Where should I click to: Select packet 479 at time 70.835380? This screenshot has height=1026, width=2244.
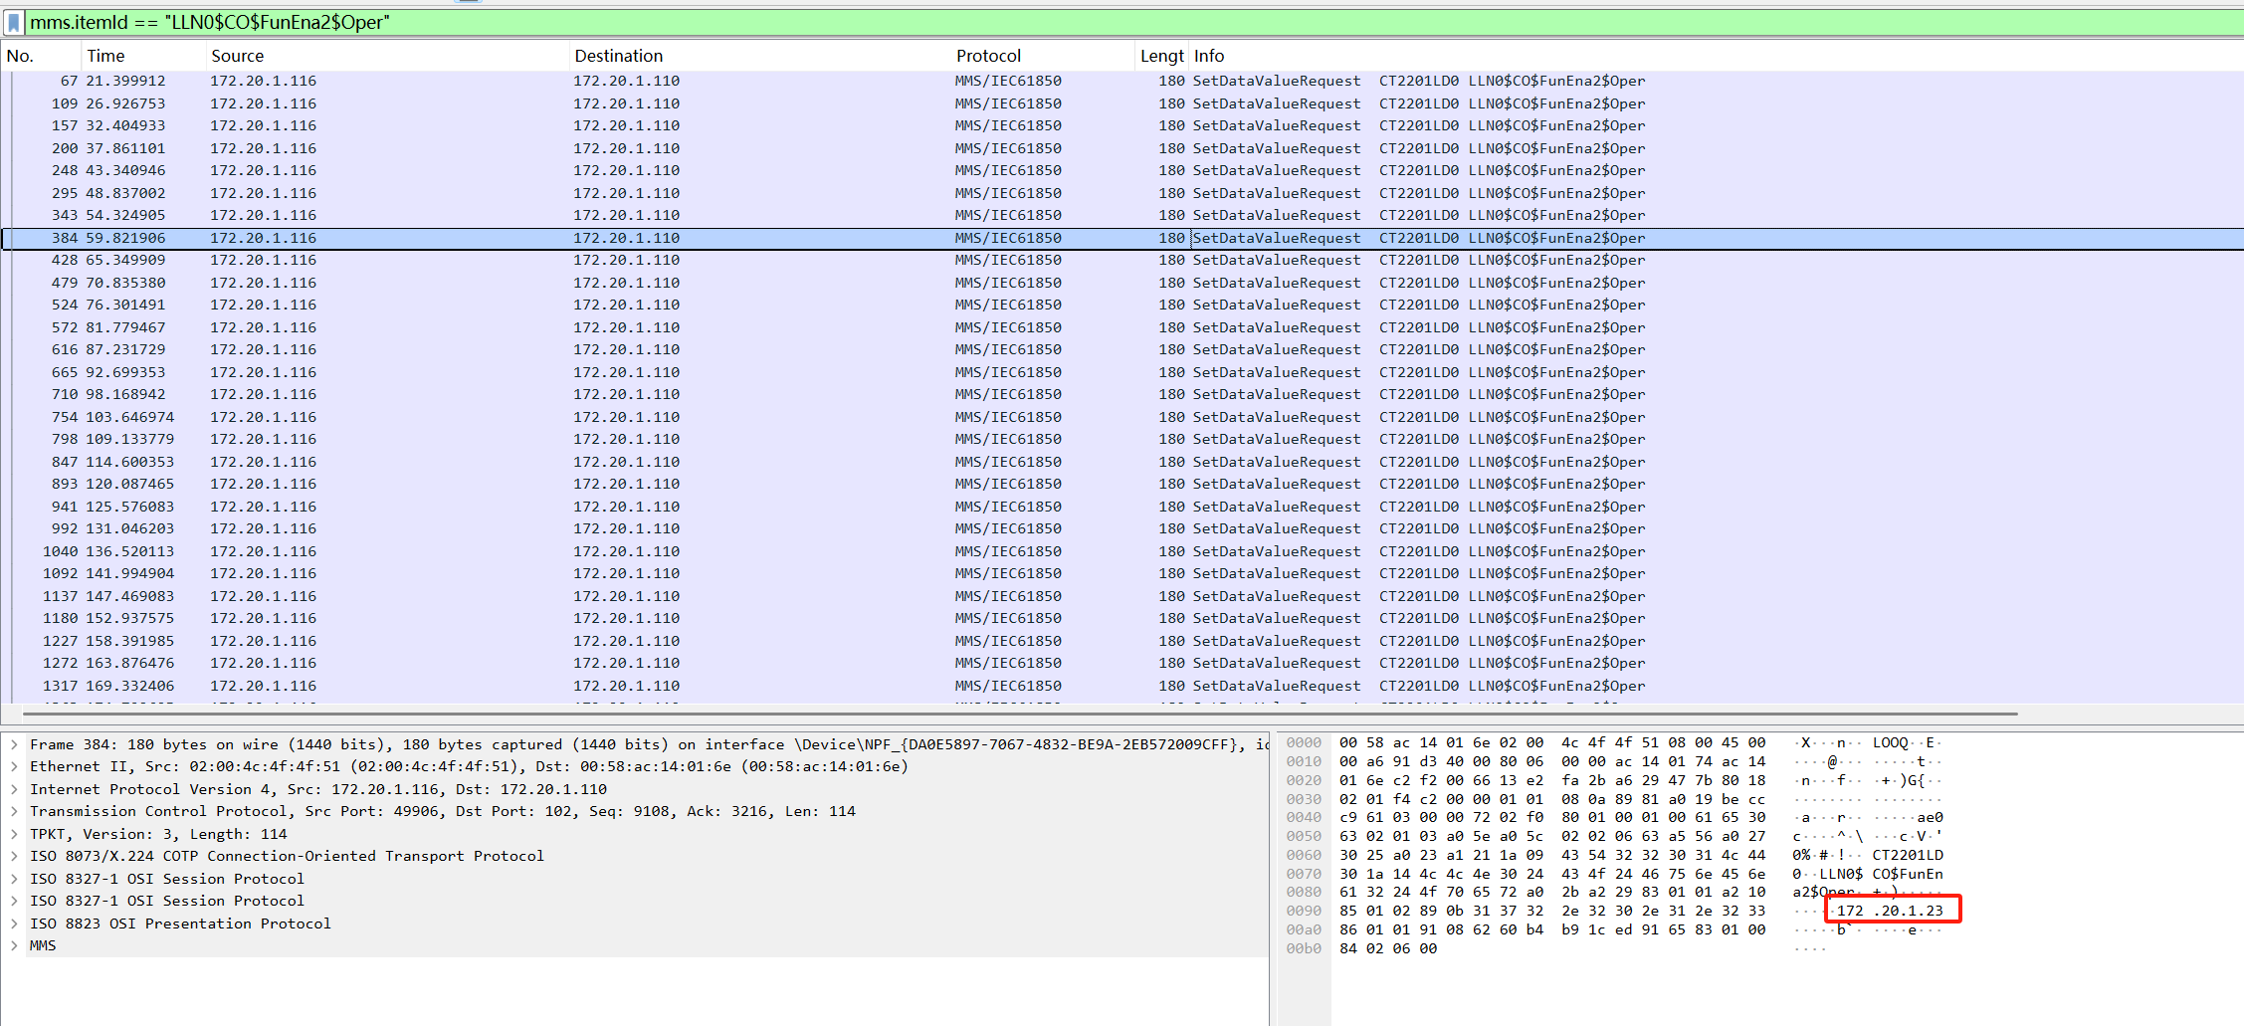pos(1122,283)
